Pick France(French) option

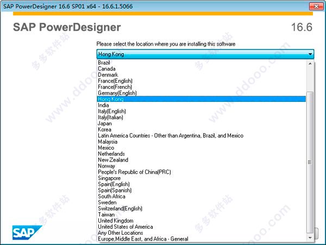[202, 87]
